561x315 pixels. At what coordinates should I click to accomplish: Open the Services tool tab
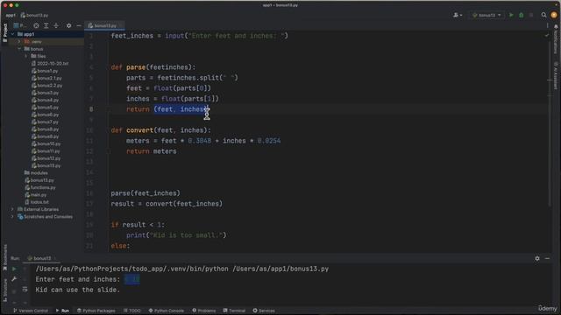coord(264,311)
